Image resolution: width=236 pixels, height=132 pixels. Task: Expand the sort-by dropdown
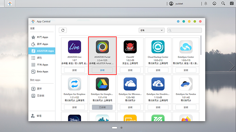(x=151, y=30)
